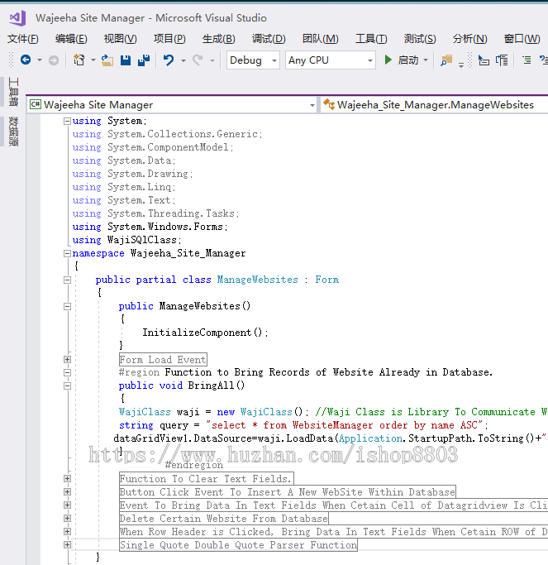Open the redo history dropdown arrow
The height and width of the screenshot is (565, 548).
[x=212, y=60]
